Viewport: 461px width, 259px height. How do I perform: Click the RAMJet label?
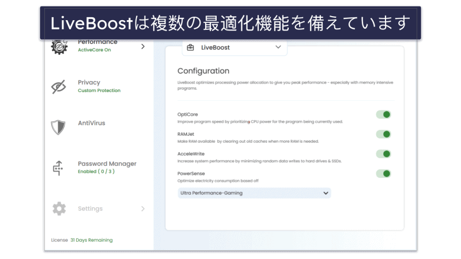[x=186, y=134]
